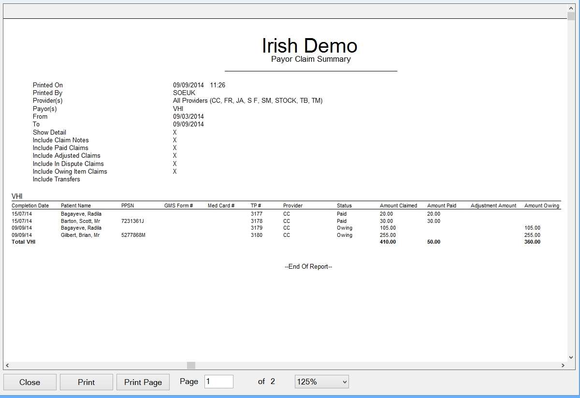Image resolution: width=580 pixels, height=398 pixels.
Task: Click the Amount Claimed value 255.00
Action: [x=388, y=235]
